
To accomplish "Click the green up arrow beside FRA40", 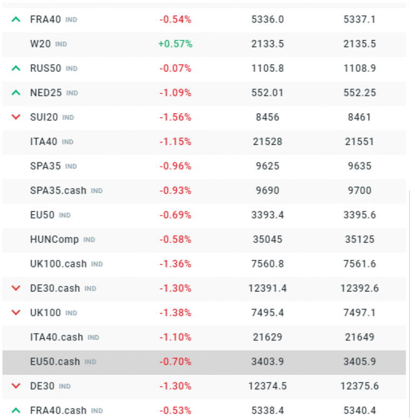I will click(x=16, y=19).
